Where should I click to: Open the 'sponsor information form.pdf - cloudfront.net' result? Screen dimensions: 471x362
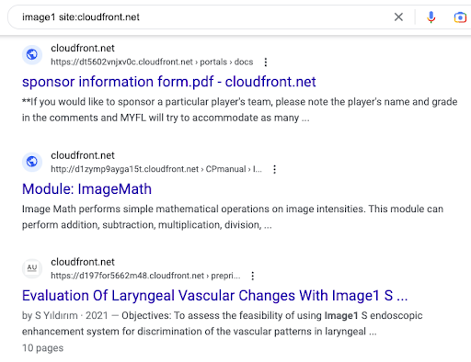pos(169,82)
